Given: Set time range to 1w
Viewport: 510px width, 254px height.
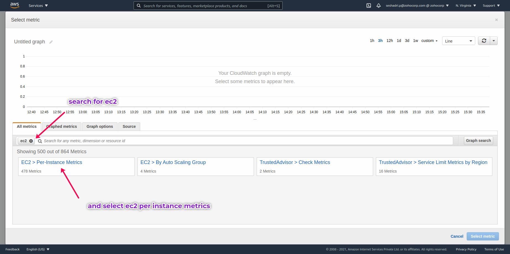Looking at the screenshot, I should [416, 41].
